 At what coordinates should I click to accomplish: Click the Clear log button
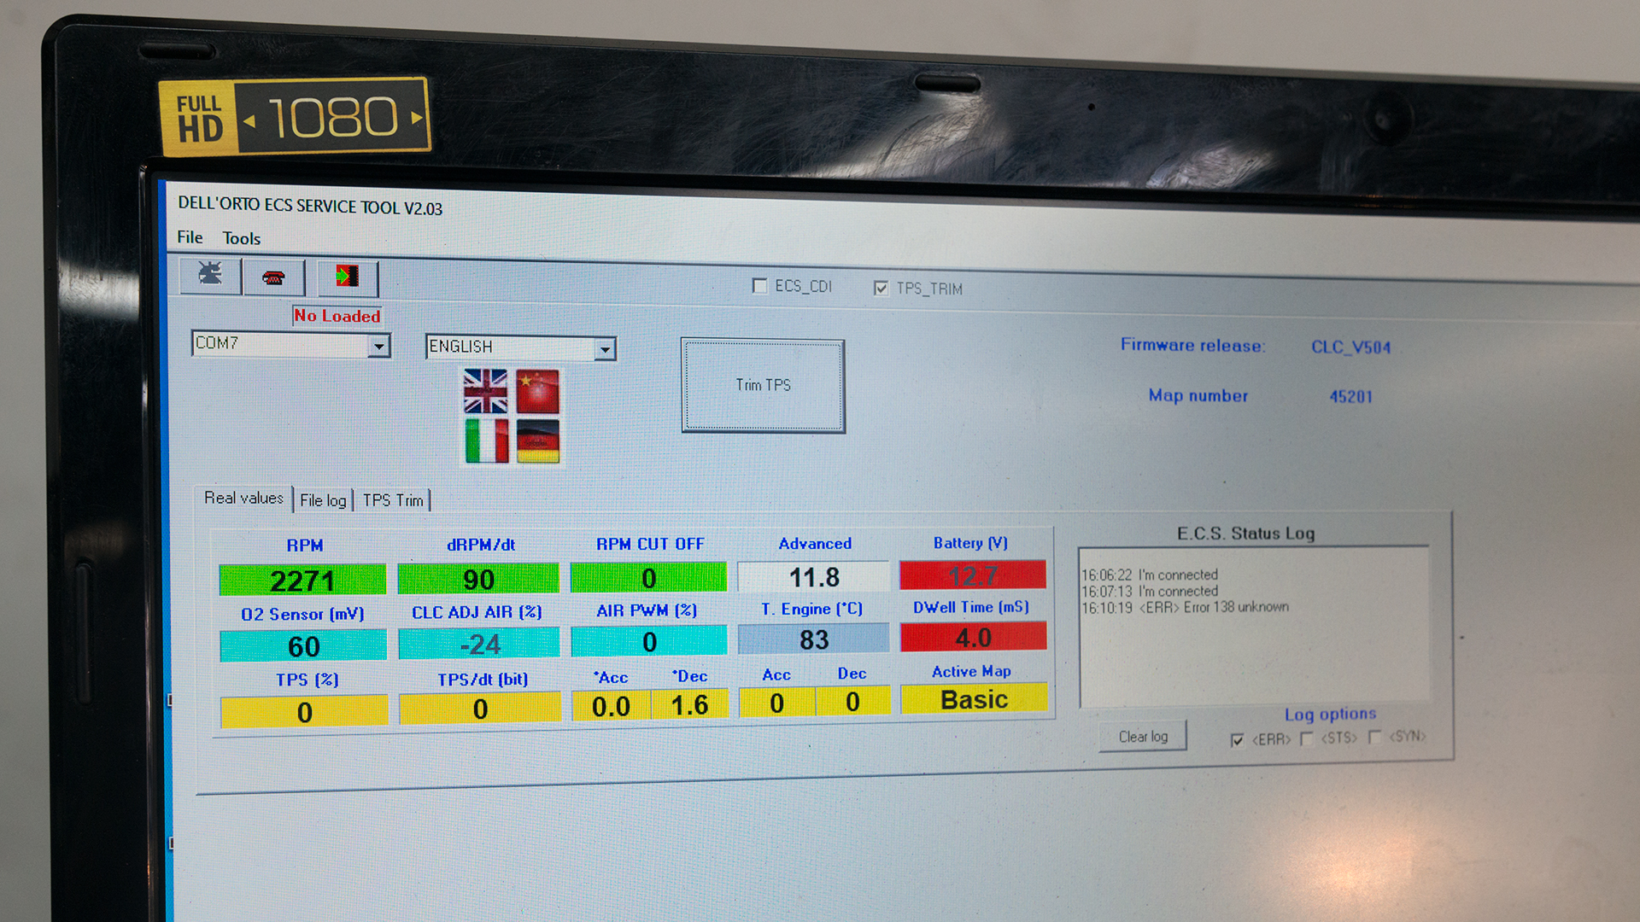click(x=1143, y=736)
